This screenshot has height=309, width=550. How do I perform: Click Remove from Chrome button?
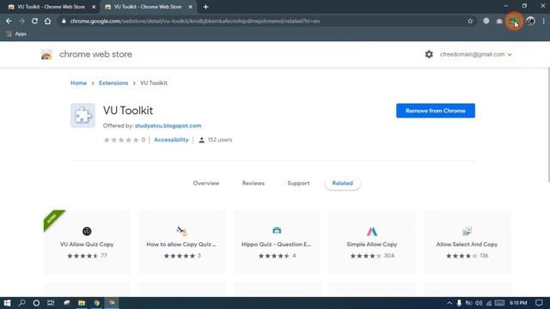pos(436,111)
